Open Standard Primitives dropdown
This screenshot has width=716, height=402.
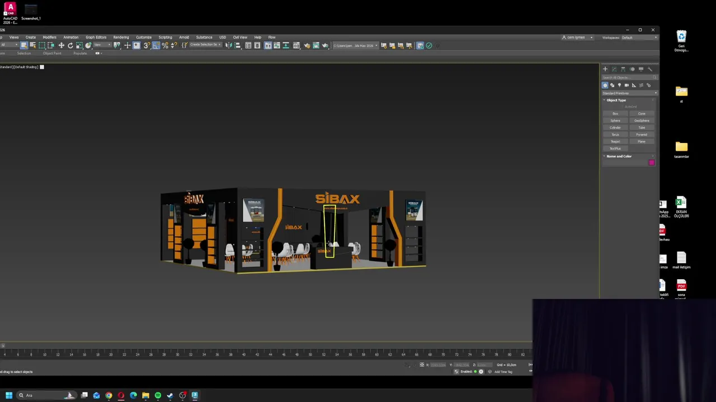(x=629, y=93)
